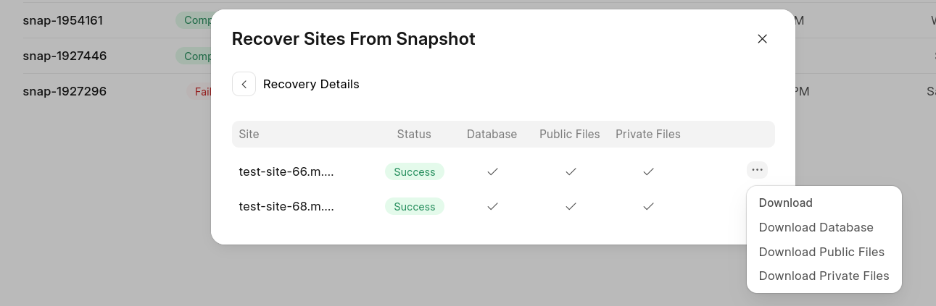The image size is (936, 306).
Task: Open snapshot snap-1927296 in background list
Action: [65, 91]
